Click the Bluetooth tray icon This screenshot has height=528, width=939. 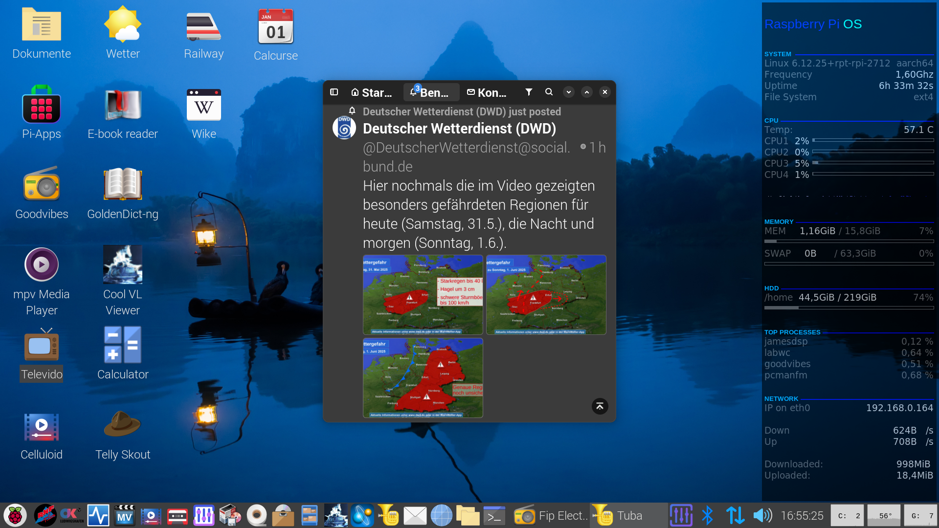(707, 515)
